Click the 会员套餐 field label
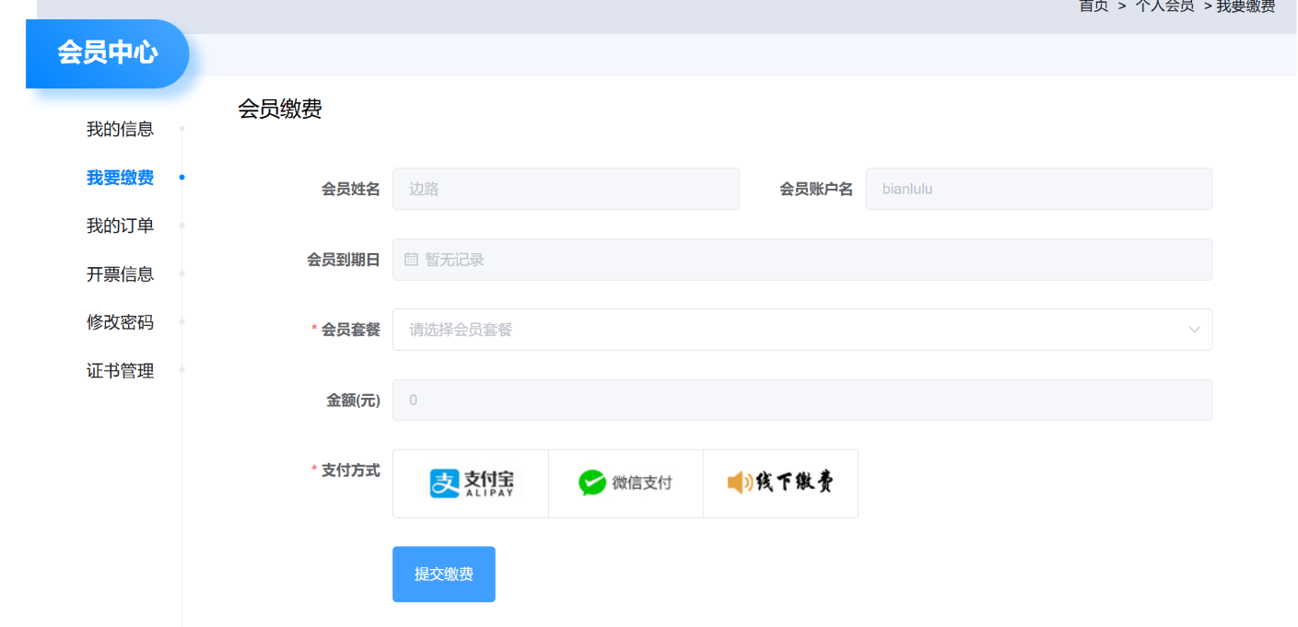Image resolution: width=1298 pixels, height=627 pixels. coord(350,330)
